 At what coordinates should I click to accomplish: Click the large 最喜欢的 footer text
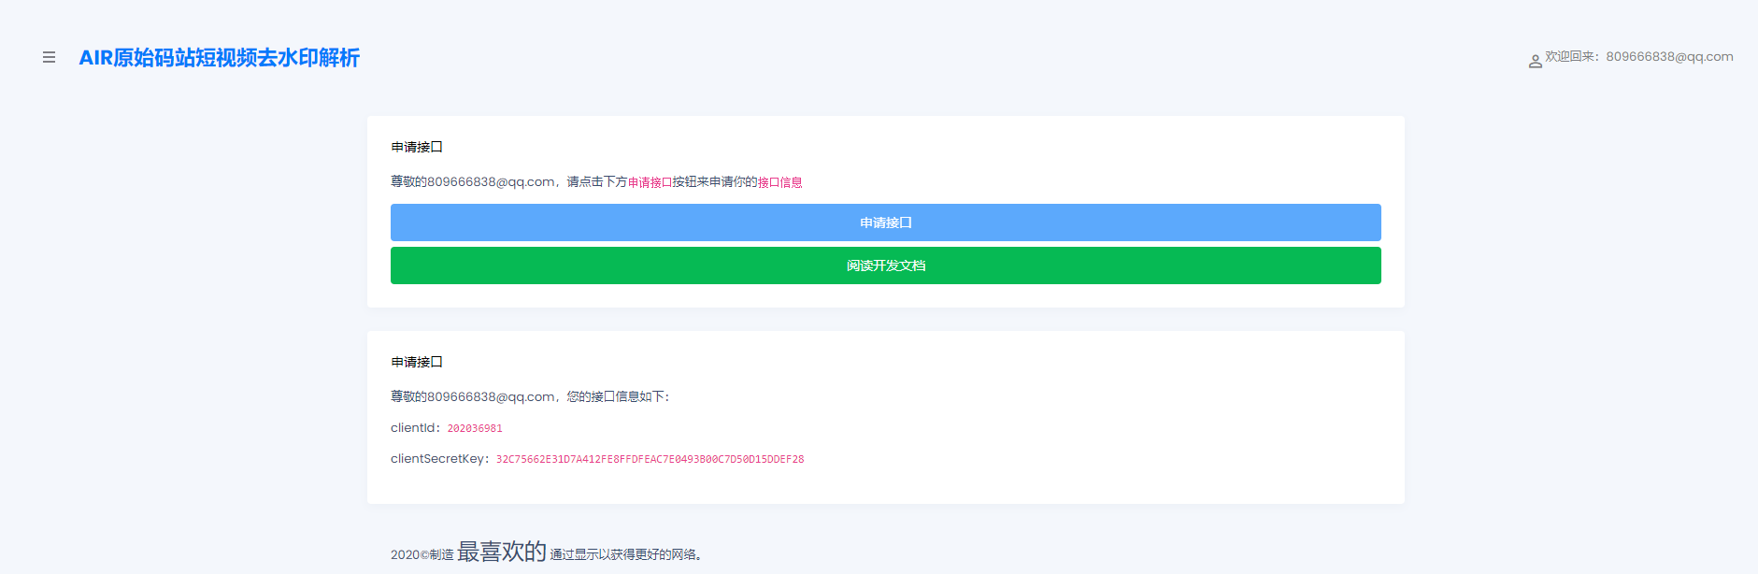point(501,552)
